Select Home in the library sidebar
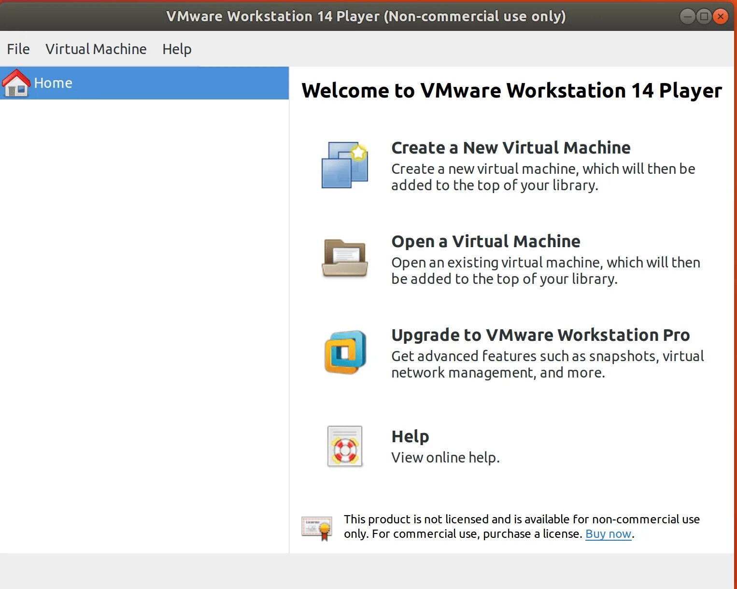 coord(144,83)
